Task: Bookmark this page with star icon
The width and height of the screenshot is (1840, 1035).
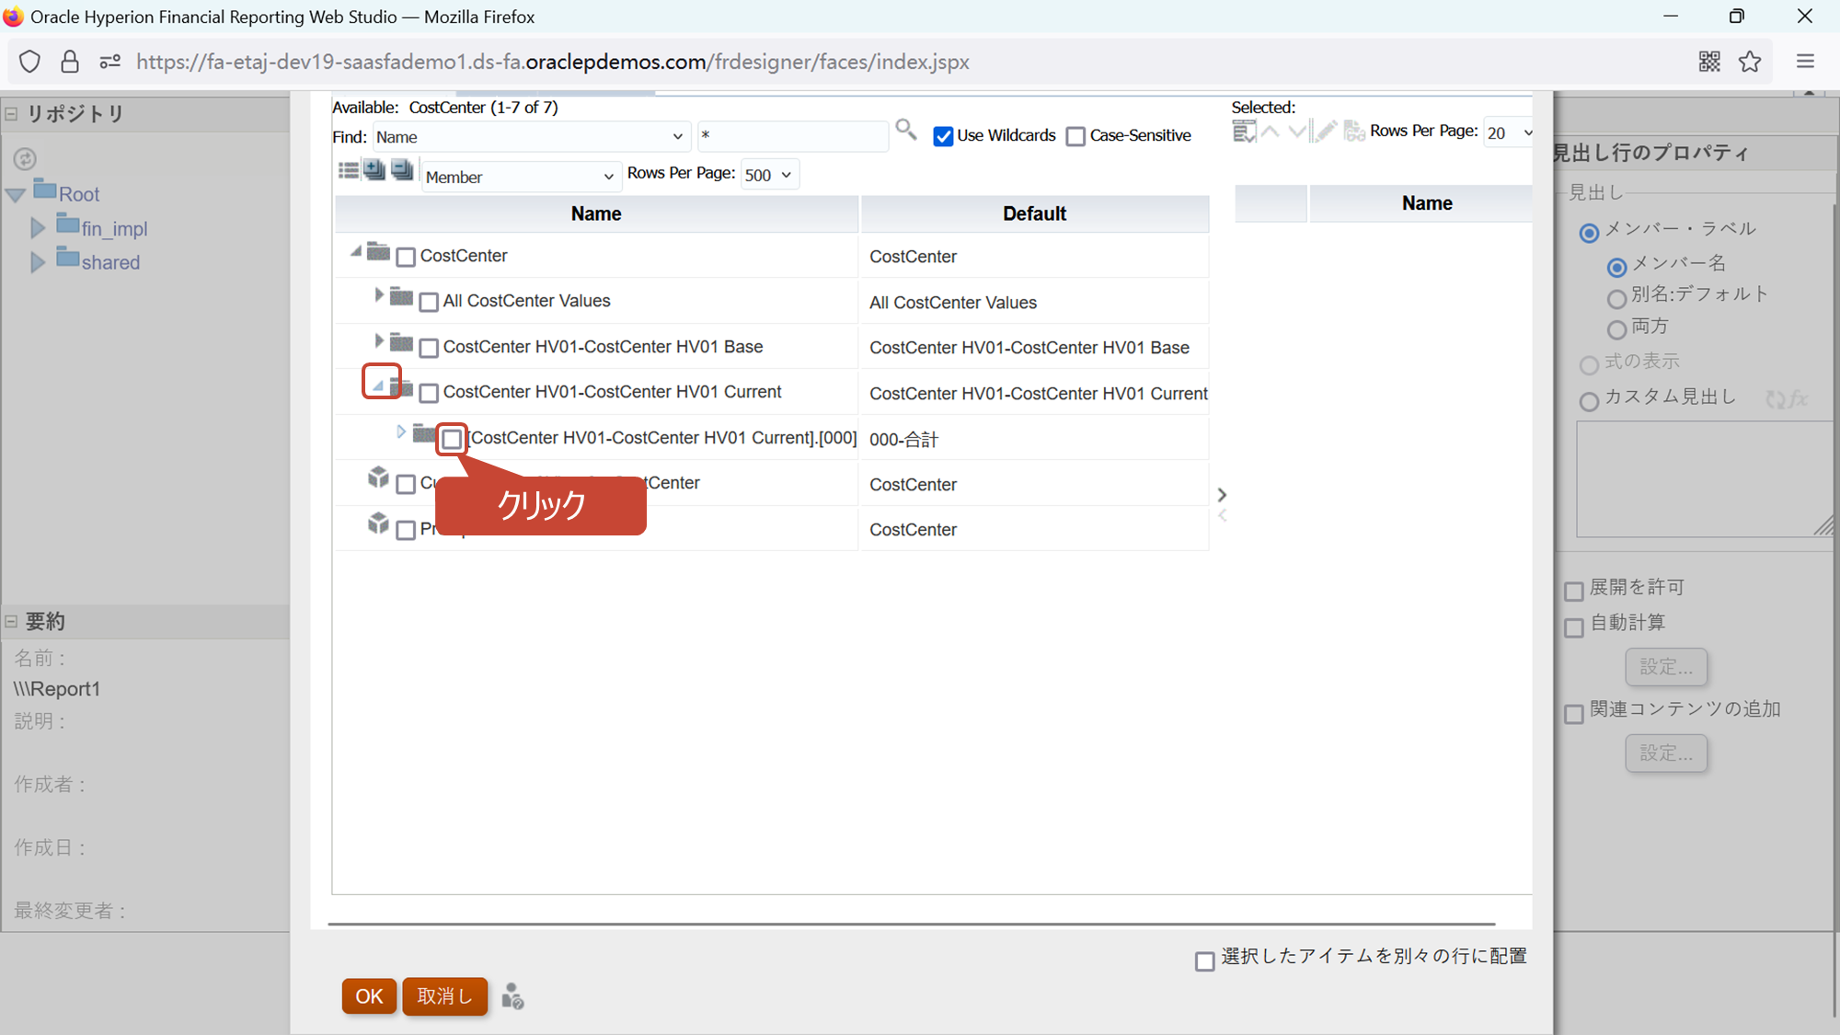Action: pyautogui.click(x=1749, y=62)
